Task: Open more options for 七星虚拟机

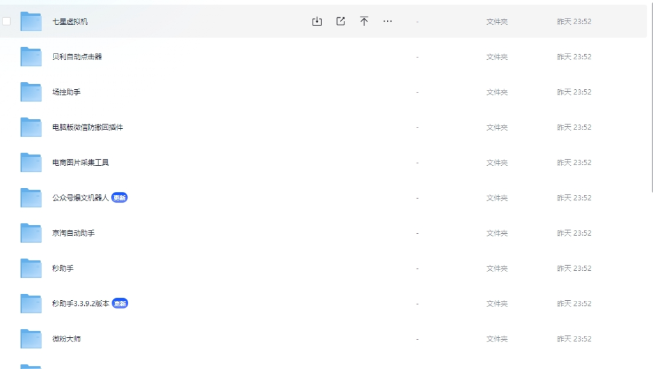Action: [388, 22]
